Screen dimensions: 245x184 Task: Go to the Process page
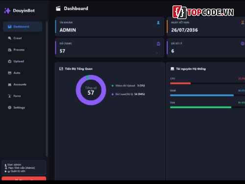[x=23, y=50]
